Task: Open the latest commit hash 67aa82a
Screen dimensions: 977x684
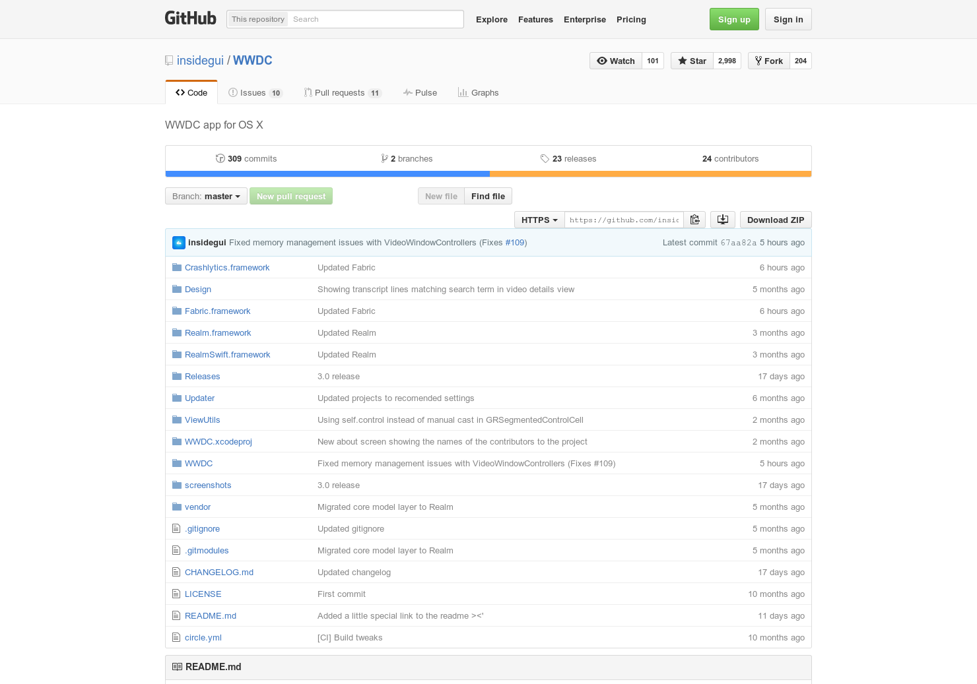Action: 739,243
